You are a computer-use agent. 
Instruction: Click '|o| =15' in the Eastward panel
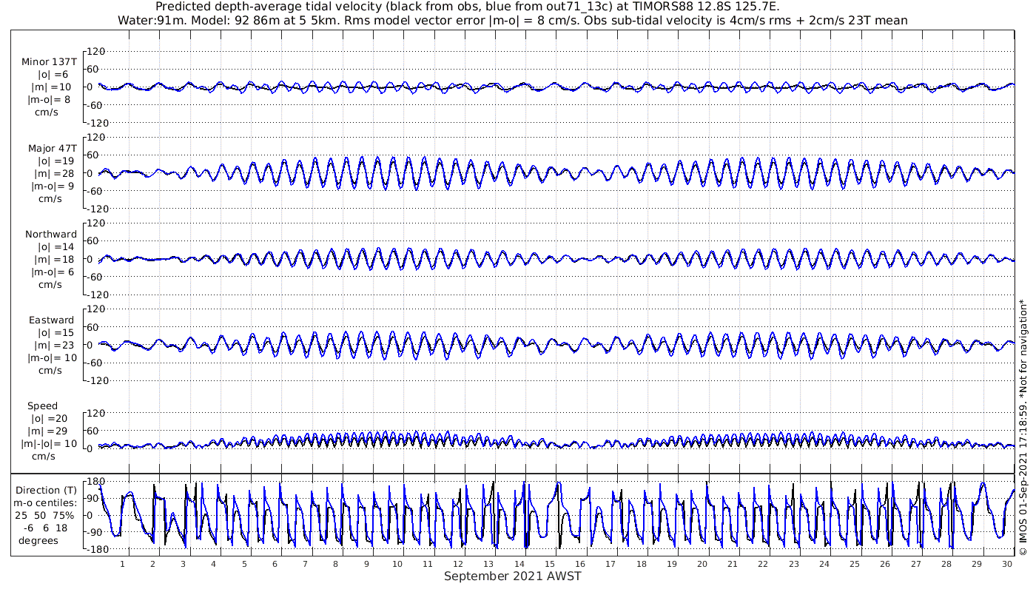click(56, 333)
